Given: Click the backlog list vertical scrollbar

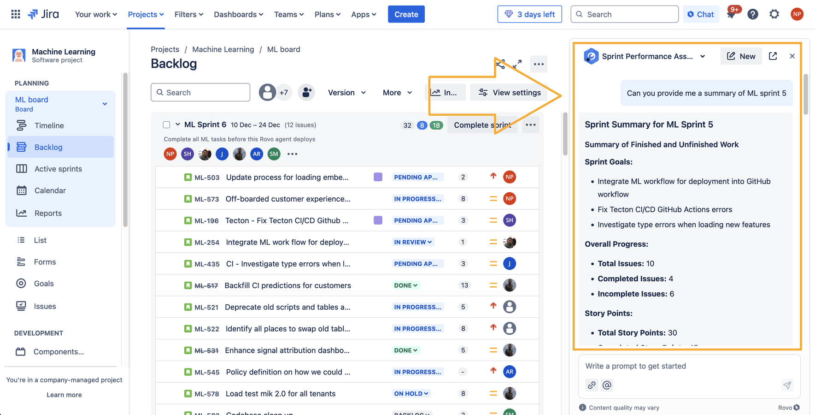Looking at the screenshot, I should (565, 134).
